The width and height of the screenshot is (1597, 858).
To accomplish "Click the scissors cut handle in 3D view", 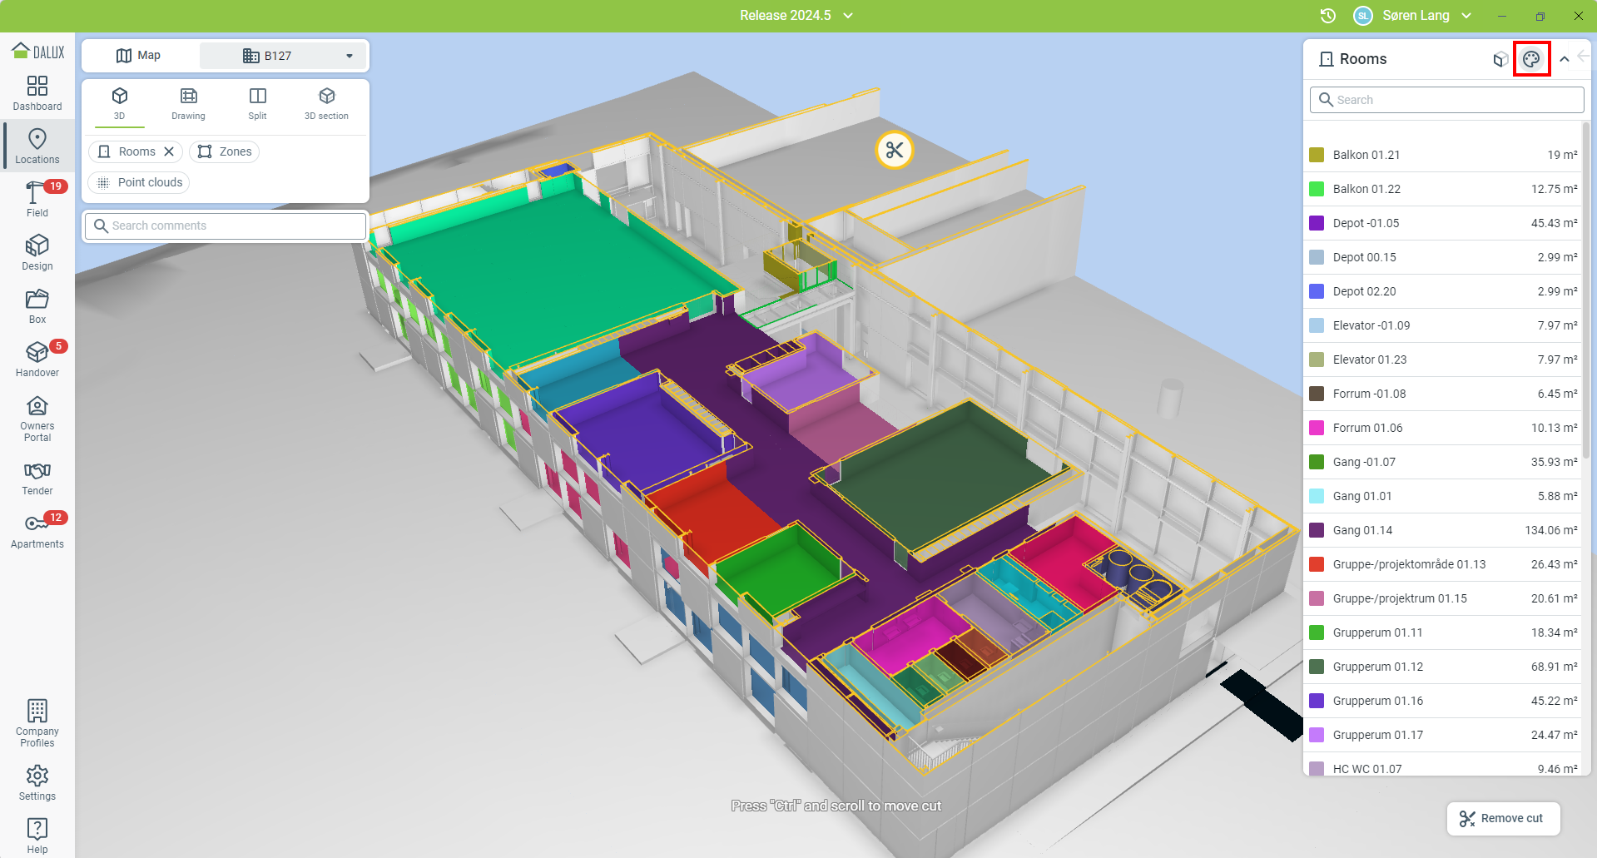I will 895,151.
